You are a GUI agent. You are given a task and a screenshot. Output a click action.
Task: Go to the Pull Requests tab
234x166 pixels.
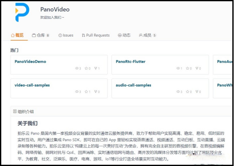click(x=95, y=35)
